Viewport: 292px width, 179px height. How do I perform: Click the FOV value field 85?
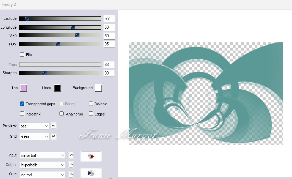click(x=109, y=44)
